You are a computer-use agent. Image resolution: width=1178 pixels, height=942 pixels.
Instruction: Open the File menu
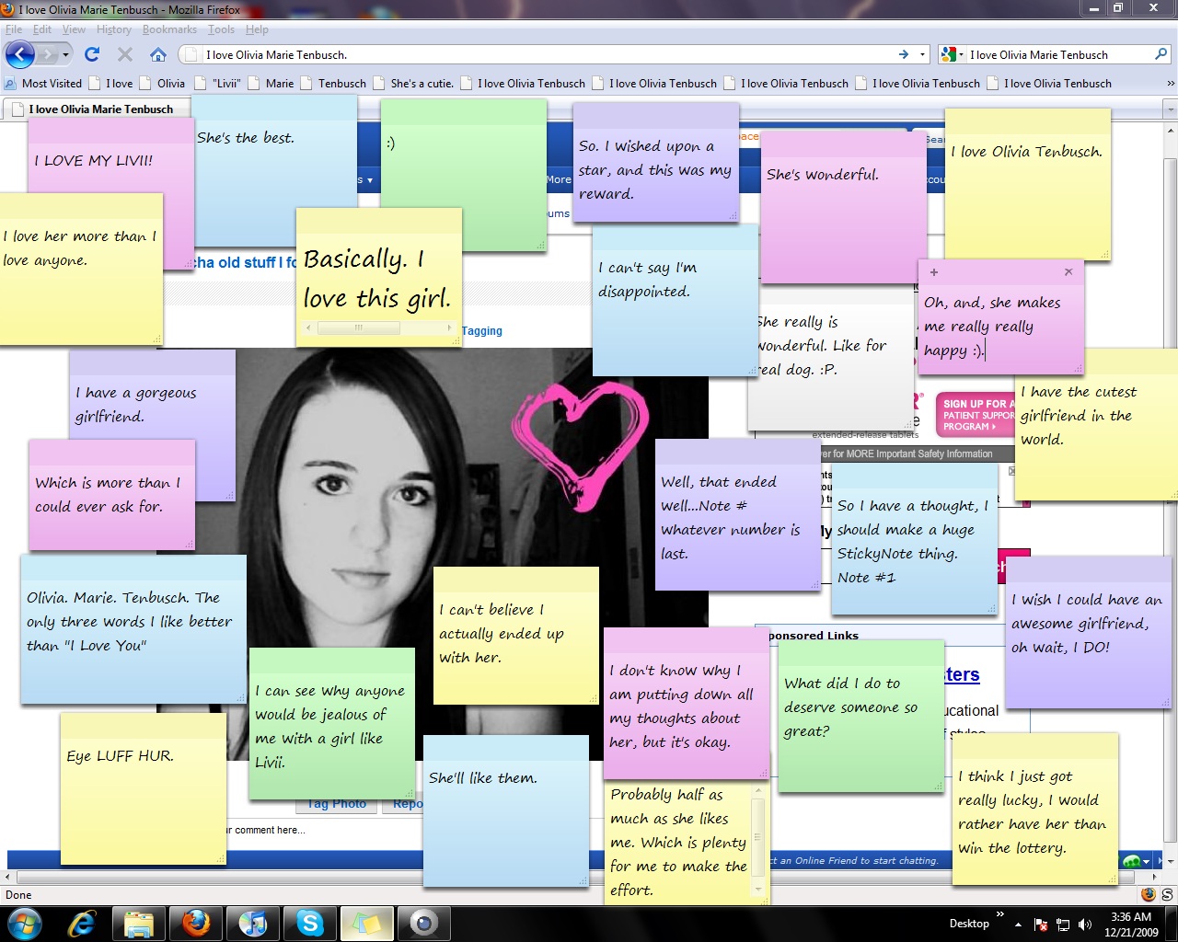click(14, 29)
